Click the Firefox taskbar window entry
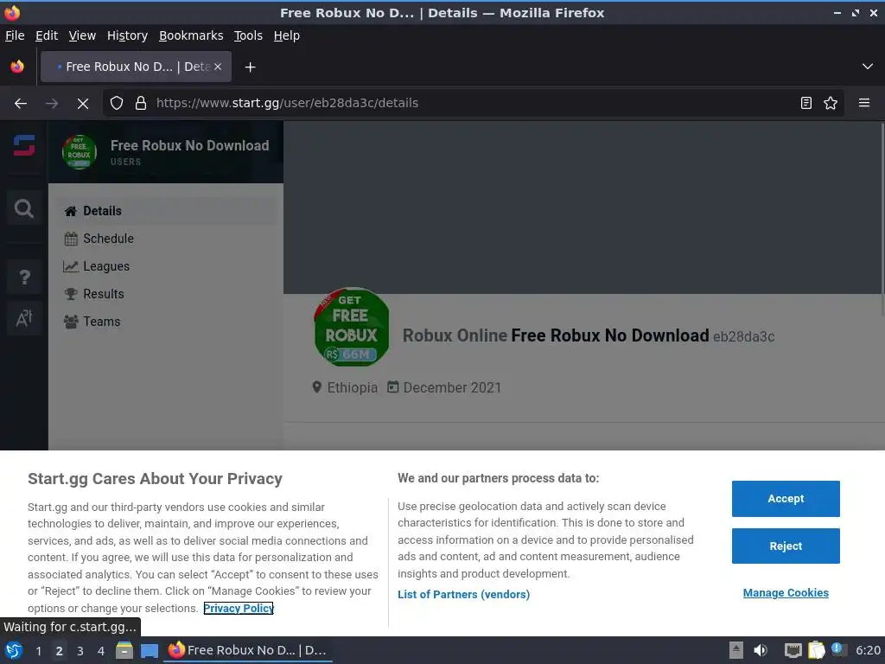The height and width of the screenshot is (664, 885). point(248,650)
